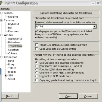The height and width of the screenshot is (102, 102).
Task: Select Use Unicode line drawing code points
Action: (36, 63)
